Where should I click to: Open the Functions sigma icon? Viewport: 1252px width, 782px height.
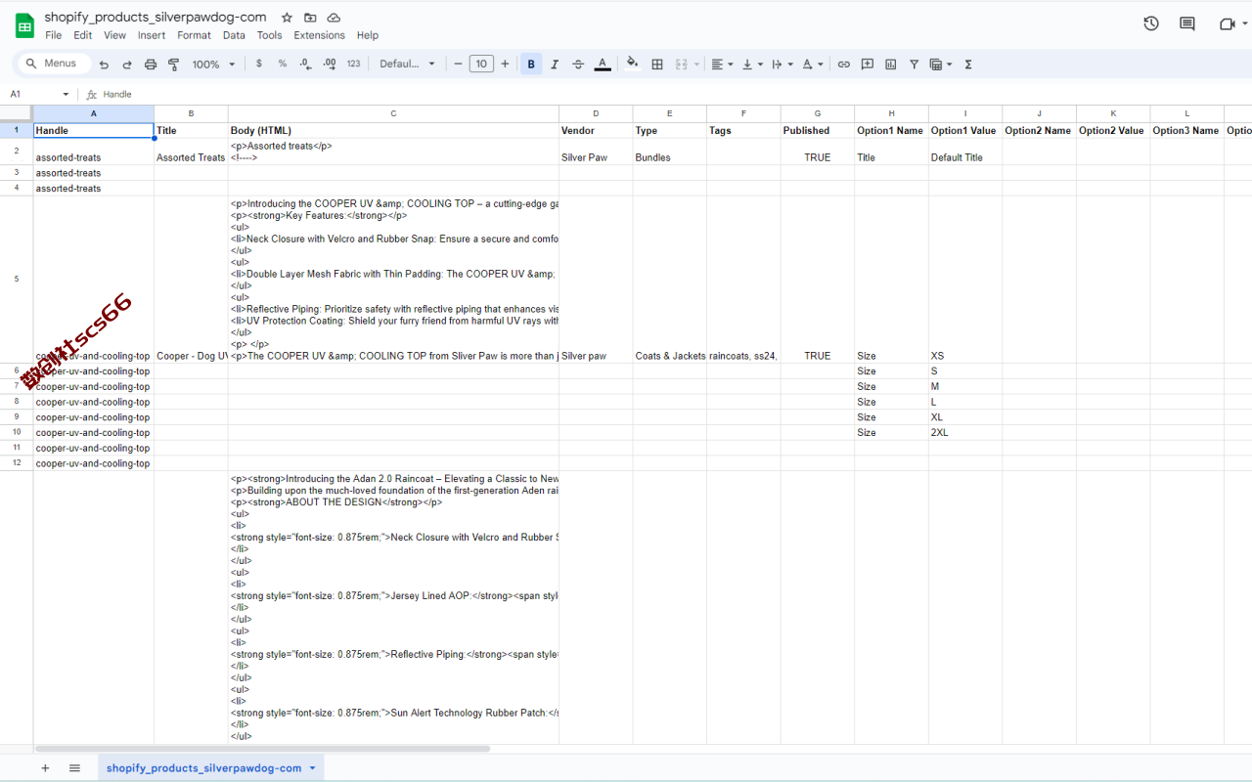pyautogui.click(x=968, y=65)
